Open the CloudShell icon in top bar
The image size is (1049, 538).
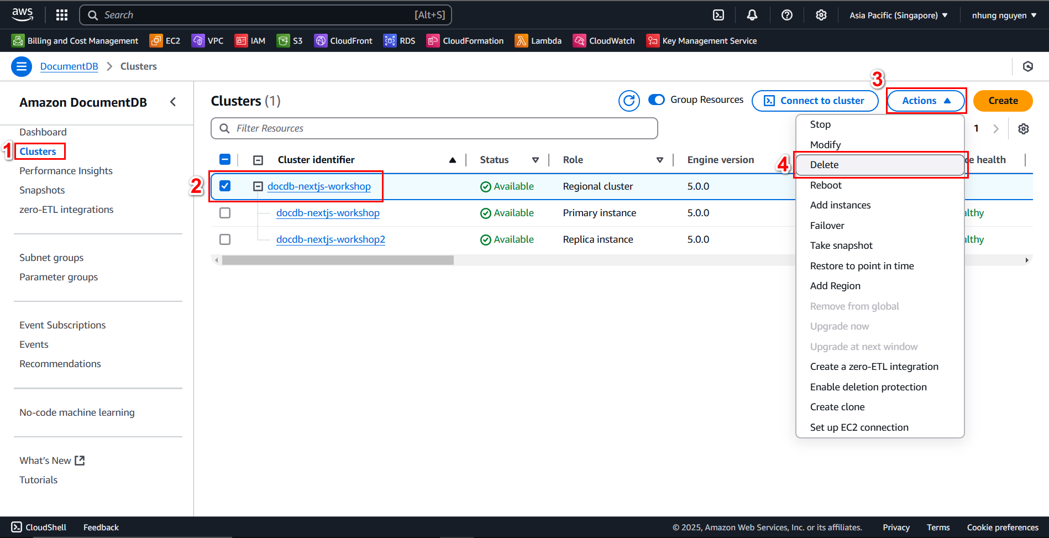point(718,15)
